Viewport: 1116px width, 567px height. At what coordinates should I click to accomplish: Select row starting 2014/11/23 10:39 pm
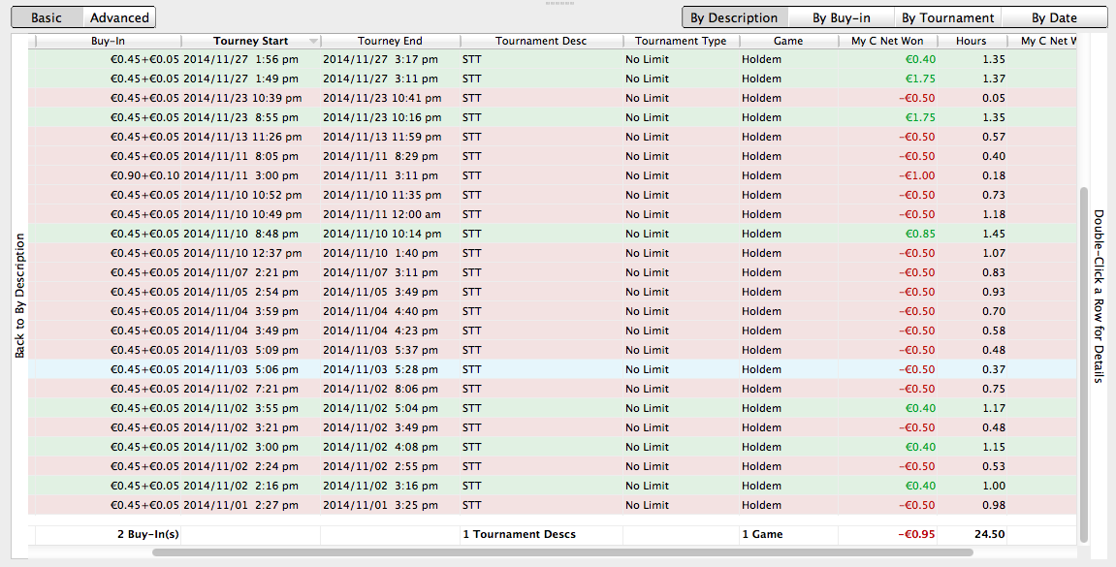coord(553,98)
